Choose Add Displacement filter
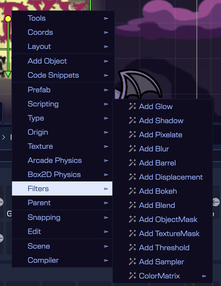This screenshot has height=286, width=221. pyautogui.click(x=171, y=177)
